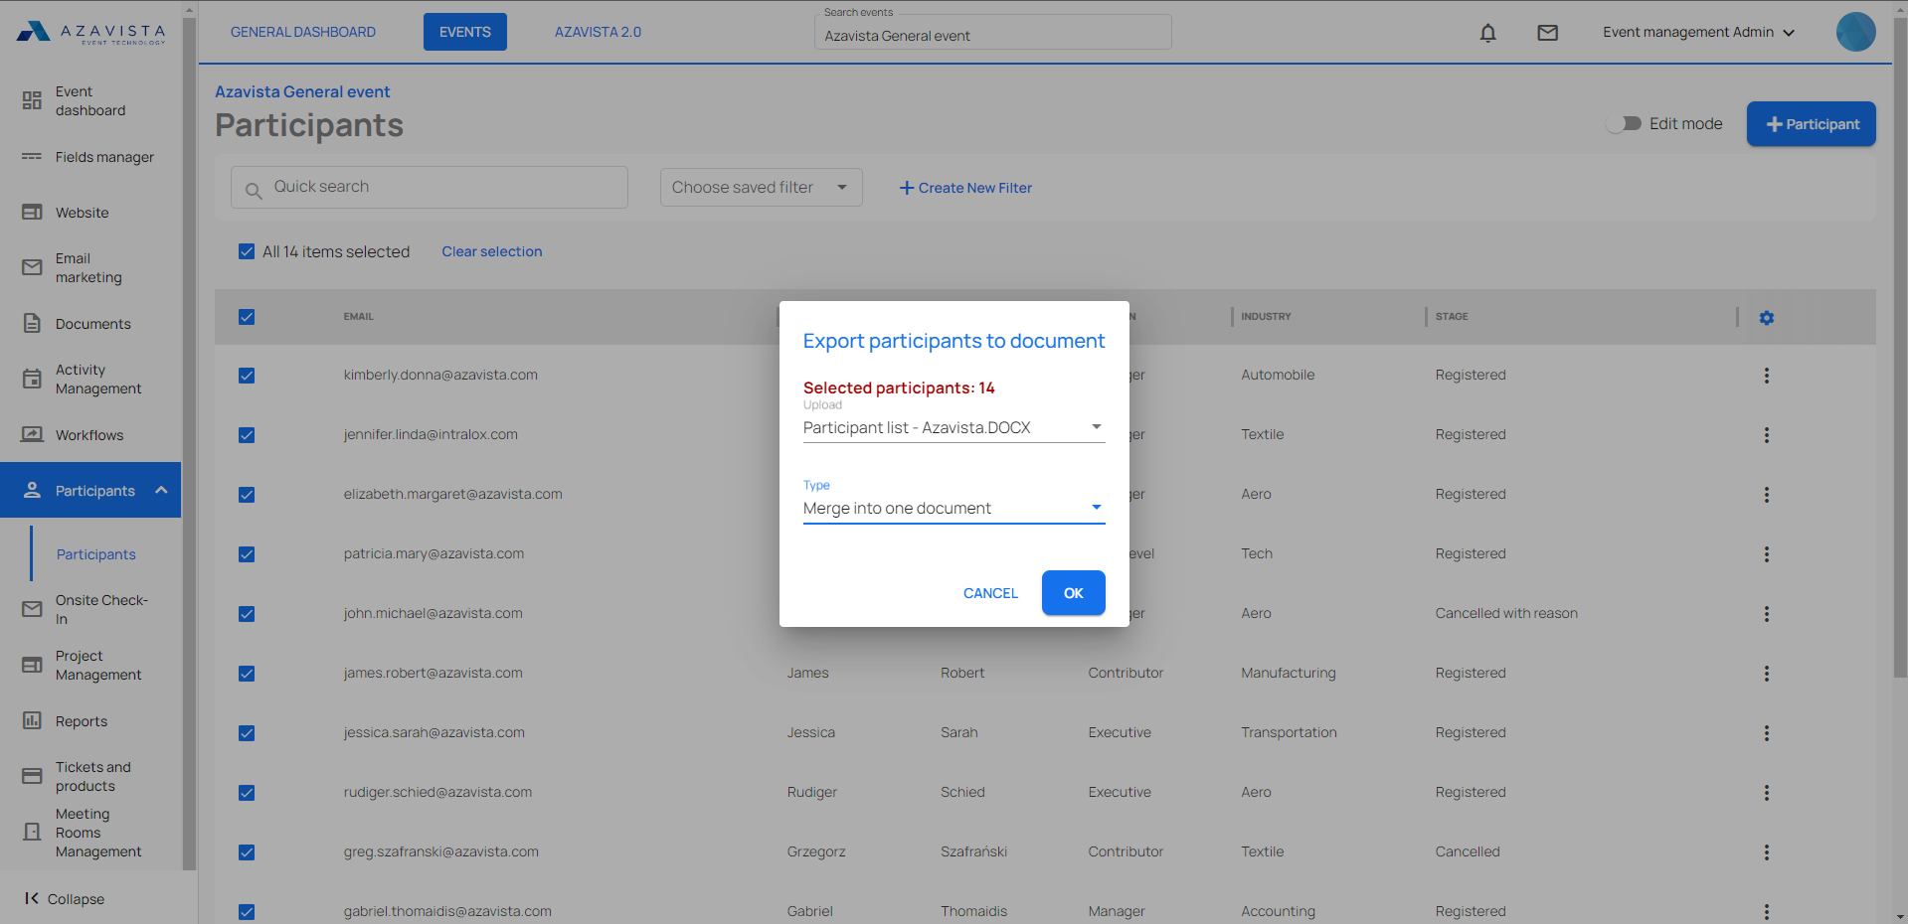Click Reports sidebar icon
The image size is (1908, 924).
pyautogui.click(x=32, y=720)
